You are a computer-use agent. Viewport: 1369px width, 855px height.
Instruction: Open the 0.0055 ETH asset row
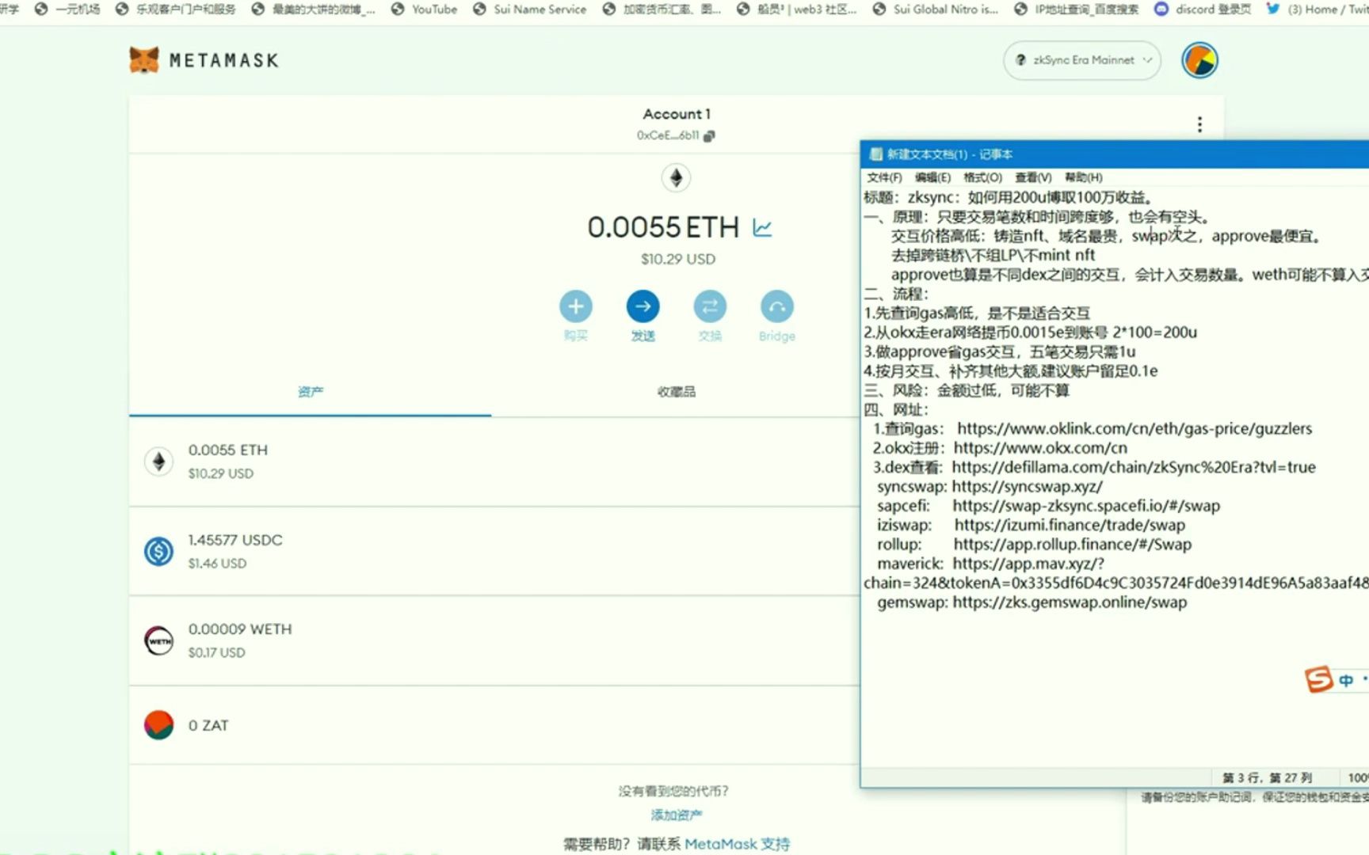pos(494,462)
